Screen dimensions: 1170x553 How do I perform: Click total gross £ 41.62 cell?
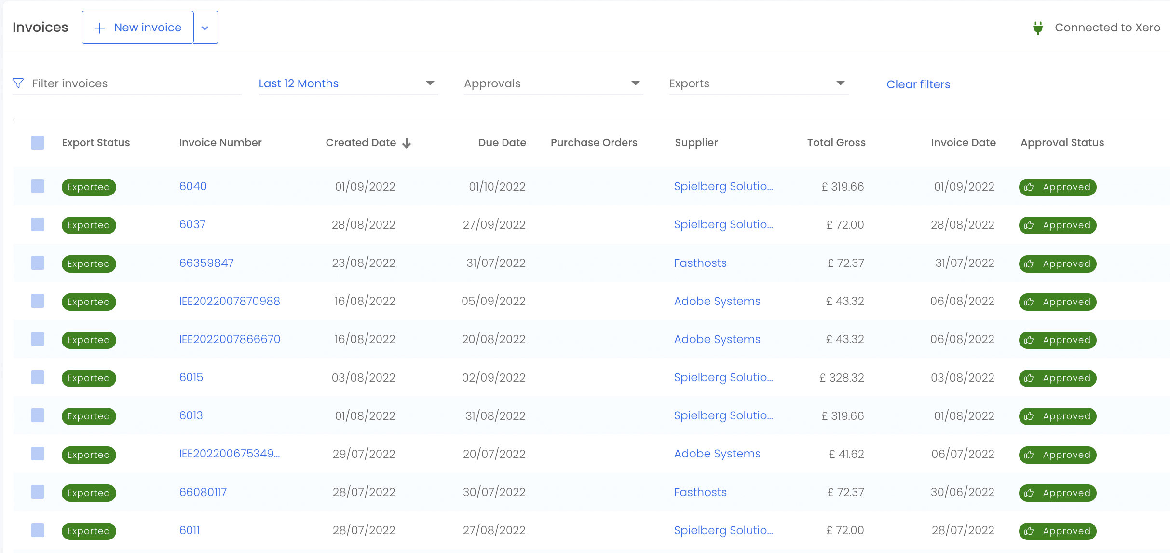(x=846, y=454)
